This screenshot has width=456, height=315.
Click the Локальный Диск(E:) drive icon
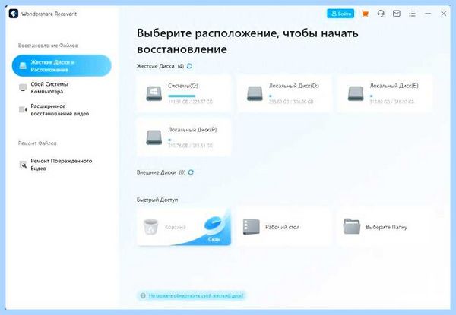[x=356, y=93]
